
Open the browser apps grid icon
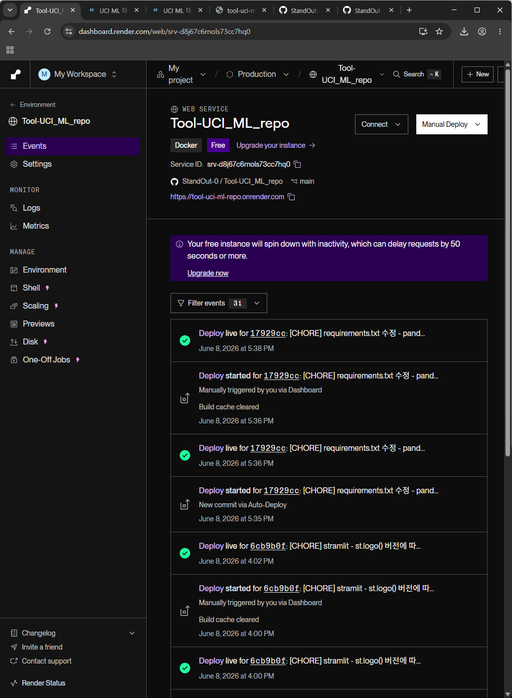click(x=10, y=50)
